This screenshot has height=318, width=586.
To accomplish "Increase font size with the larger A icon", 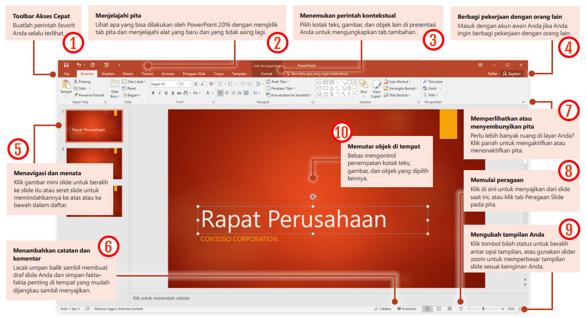I will click(196, 84).
